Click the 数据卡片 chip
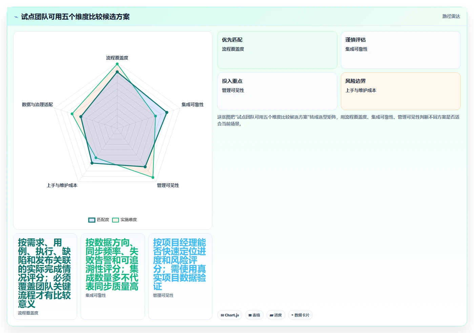474x333 pixels. [300, 315]
